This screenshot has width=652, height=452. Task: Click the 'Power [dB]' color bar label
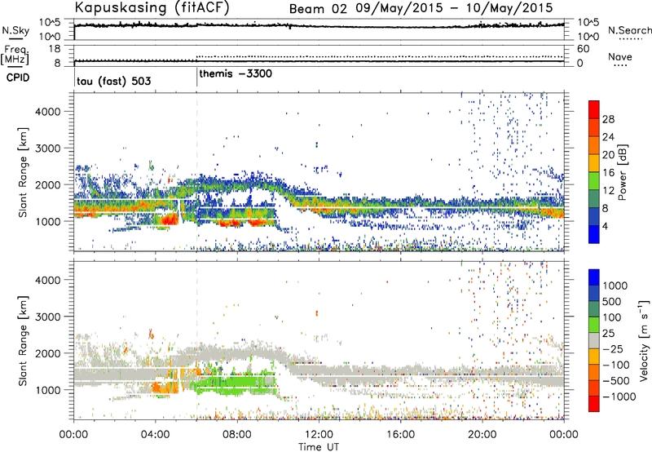pyautogui.click(x=622, y=172)
